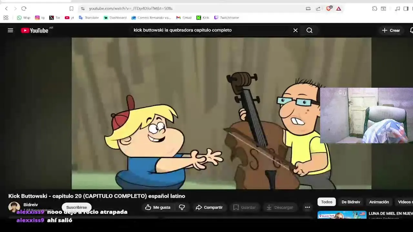Bookmark this page using the bookmark icon
Screen dimensions: 413x232
click(71, 9)
